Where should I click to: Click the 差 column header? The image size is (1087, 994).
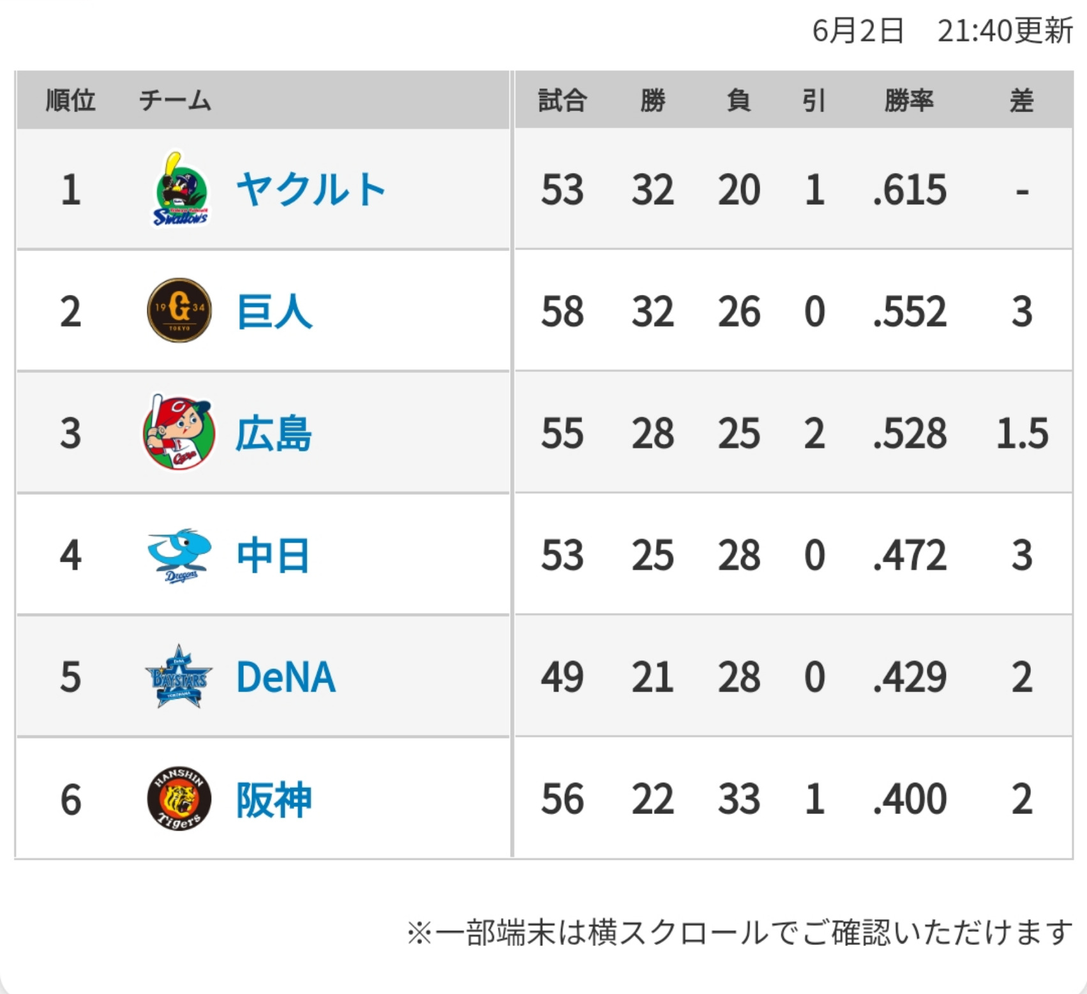(x=1021, y=101)
